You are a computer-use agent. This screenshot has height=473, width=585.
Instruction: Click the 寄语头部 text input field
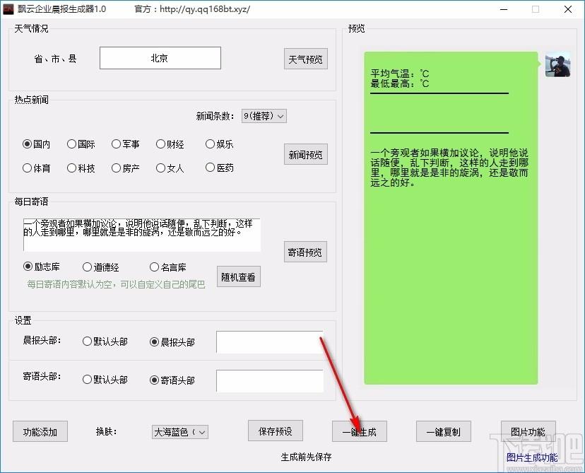pos(269,381)
